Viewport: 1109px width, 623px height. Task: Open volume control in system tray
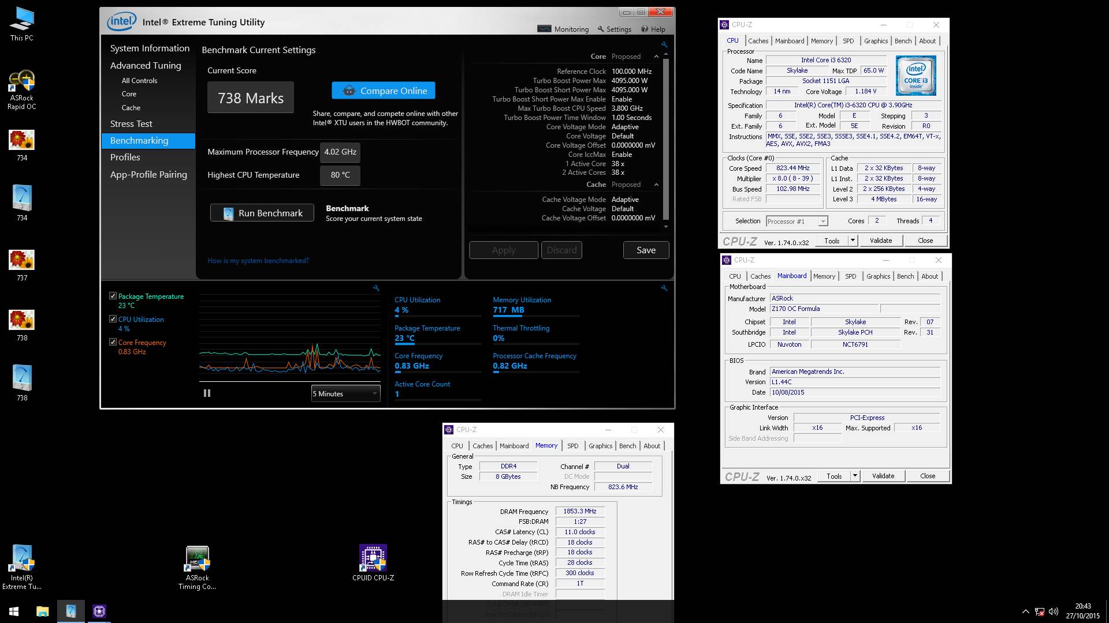tap(1053, 611)
